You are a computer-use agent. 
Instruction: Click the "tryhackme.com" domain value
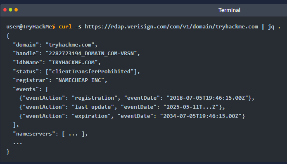pos(70,45)
